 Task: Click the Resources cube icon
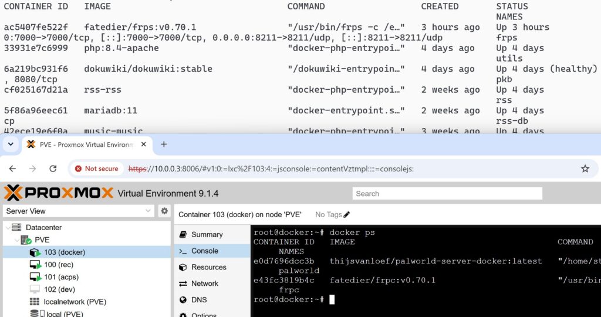[x=183, y=267]
